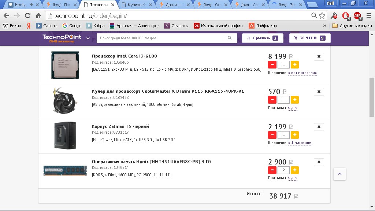375x211 pixels.
Task: Increase quantity of CoolerMaster cooler
Action: (x=295, y=100)
